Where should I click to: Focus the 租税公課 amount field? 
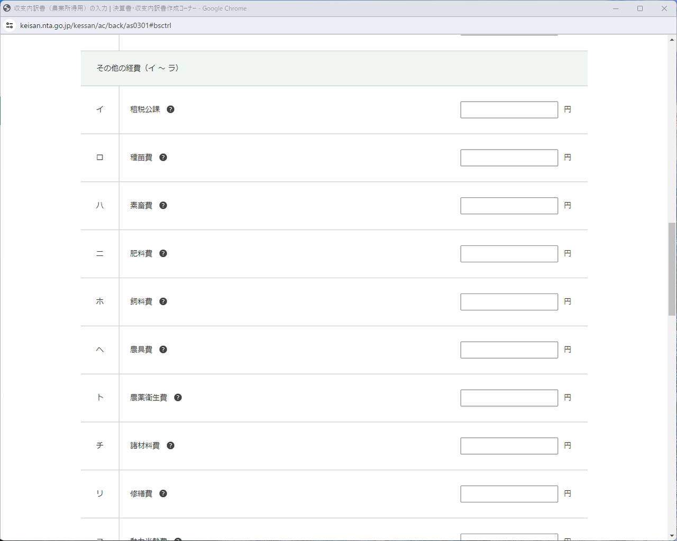coord(509,110)
